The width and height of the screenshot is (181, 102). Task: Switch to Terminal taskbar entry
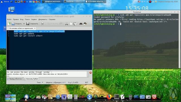[74, 1]
